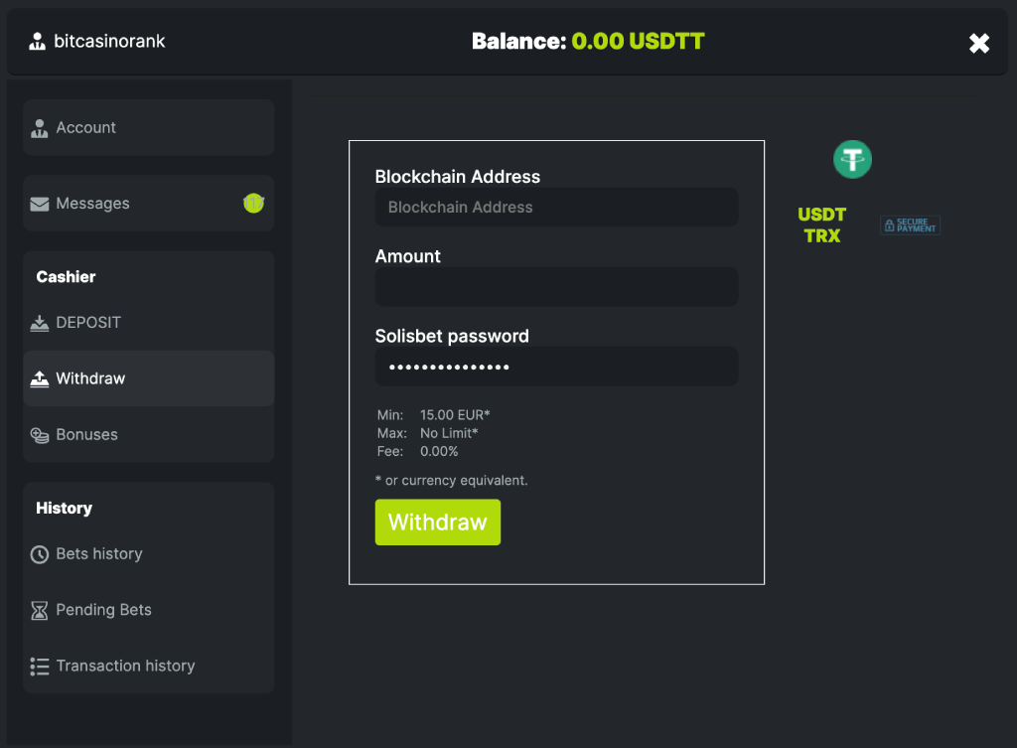The height and width of the screenshot is (748, 1017).
Task: Click the USDT TRX label
Action: [821, 225]
